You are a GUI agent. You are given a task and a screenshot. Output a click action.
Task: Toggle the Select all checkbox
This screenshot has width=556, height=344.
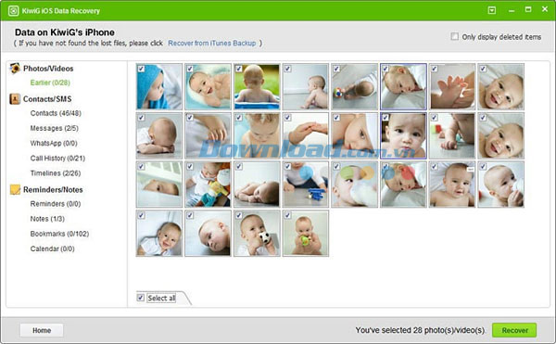(141, 298)
